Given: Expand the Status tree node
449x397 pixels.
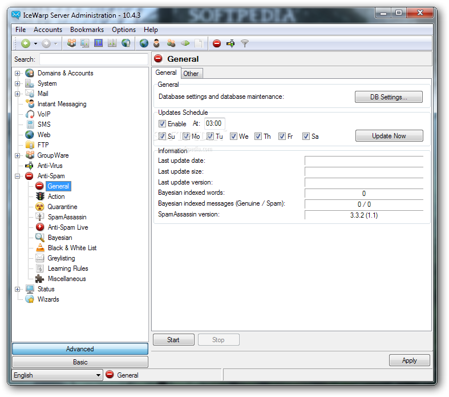Looking at the screenshot, I should 18,289.
